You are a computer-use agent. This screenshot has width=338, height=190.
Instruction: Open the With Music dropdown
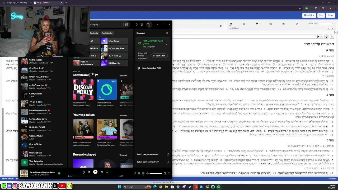(321, 24)
